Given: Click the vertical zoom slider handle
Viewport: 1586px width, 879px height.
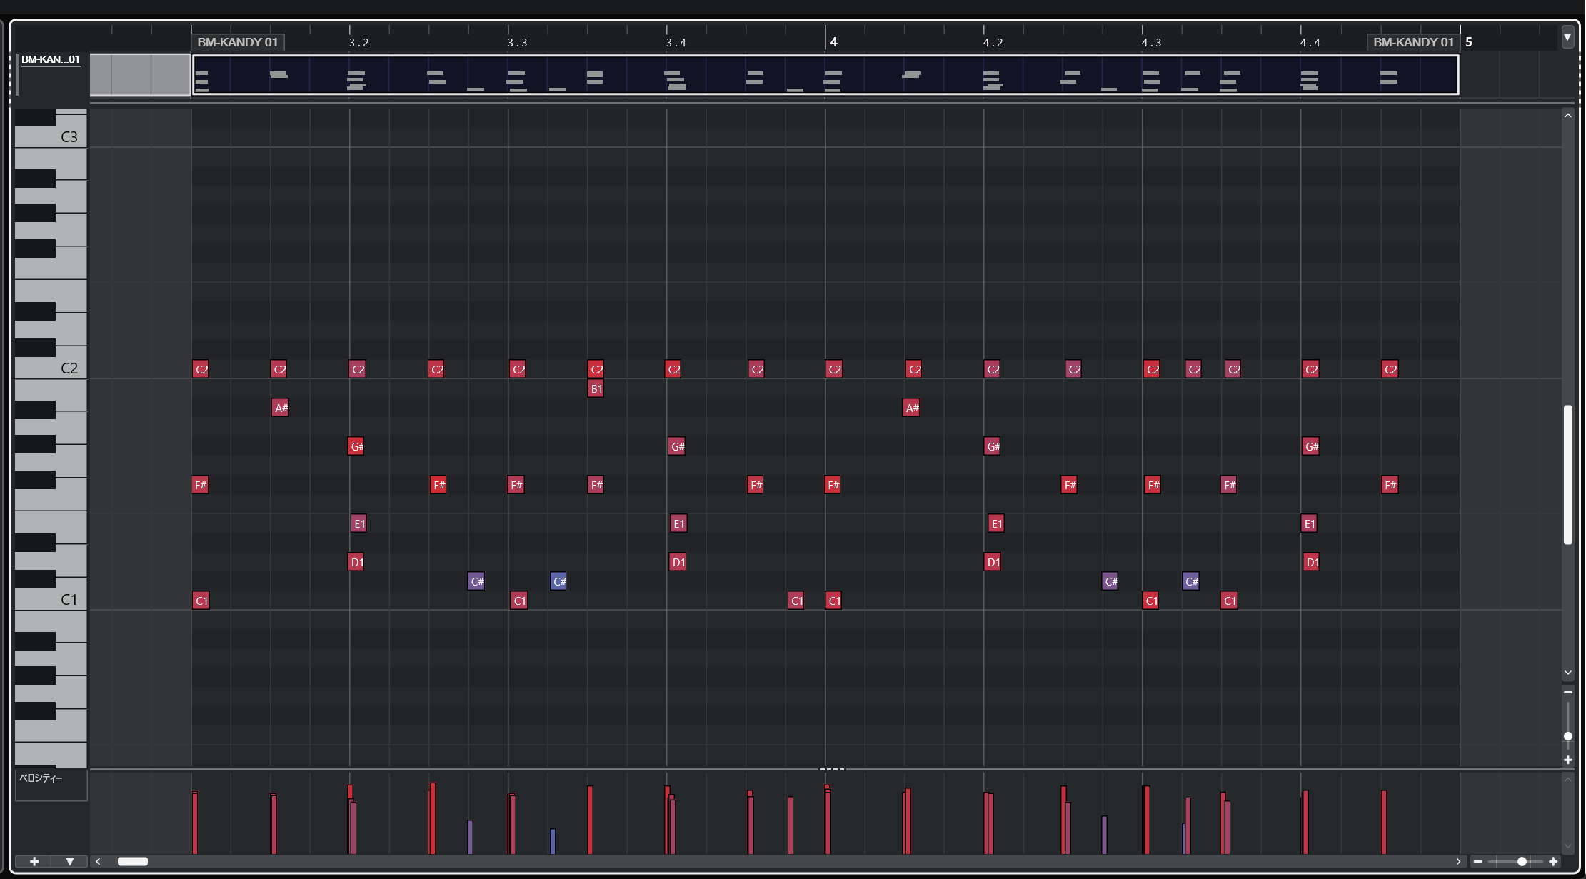Looking at the screenshot, I should tap(1568, 736).
